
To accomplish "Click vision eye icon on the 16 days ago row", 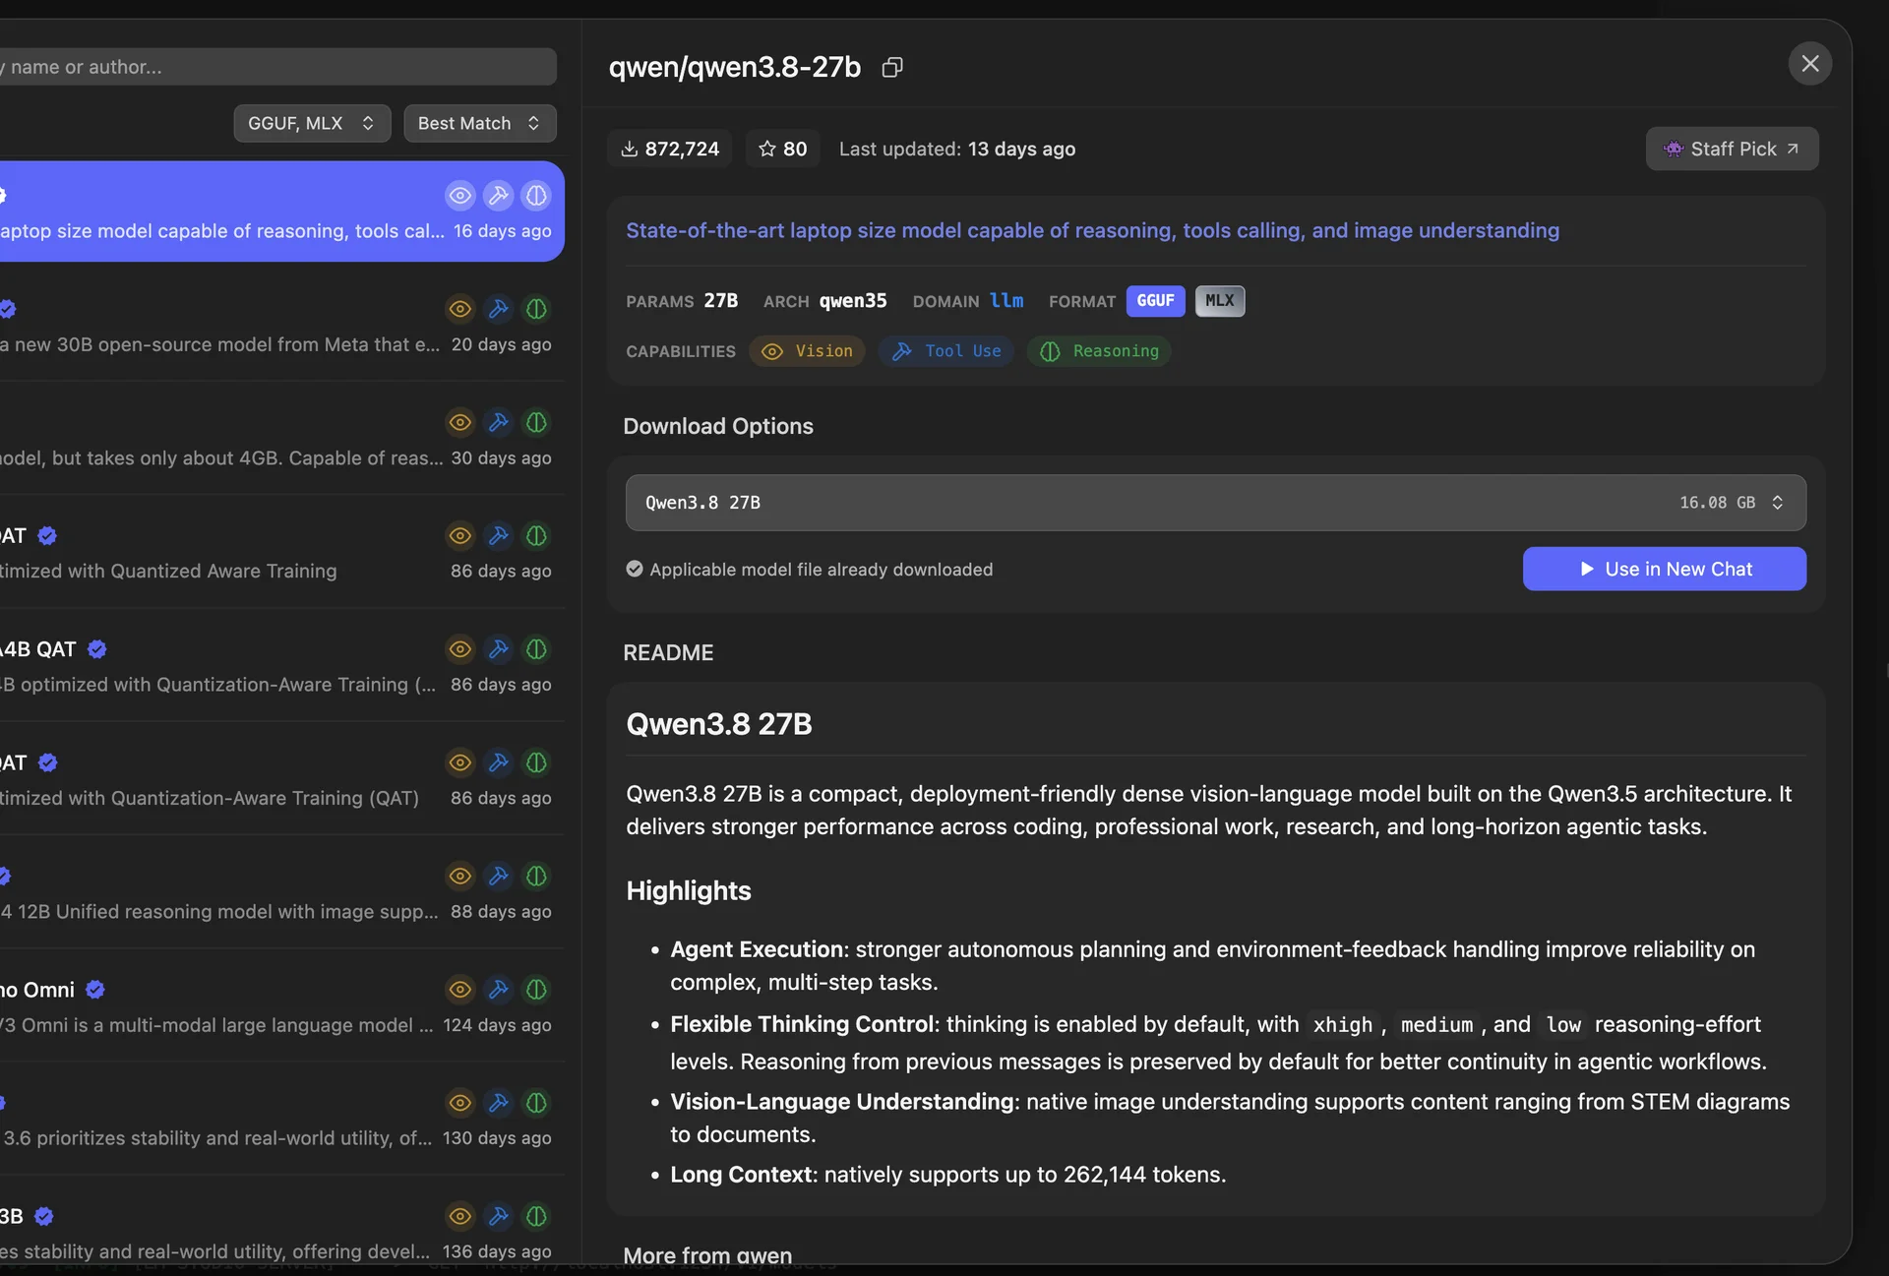I will click(459, 195).
